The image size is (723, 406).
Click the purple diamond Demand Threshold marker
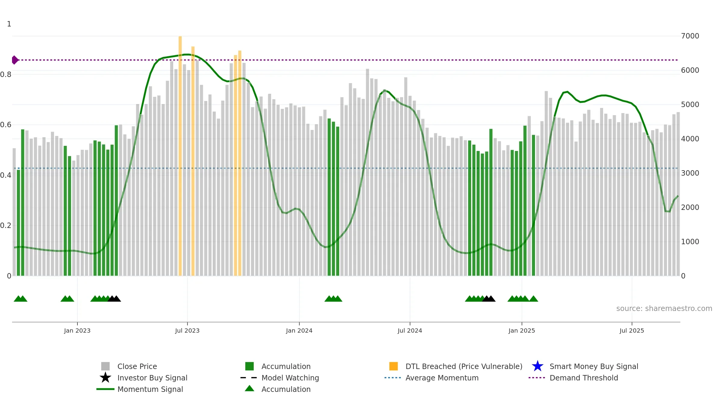pos(15,60)
